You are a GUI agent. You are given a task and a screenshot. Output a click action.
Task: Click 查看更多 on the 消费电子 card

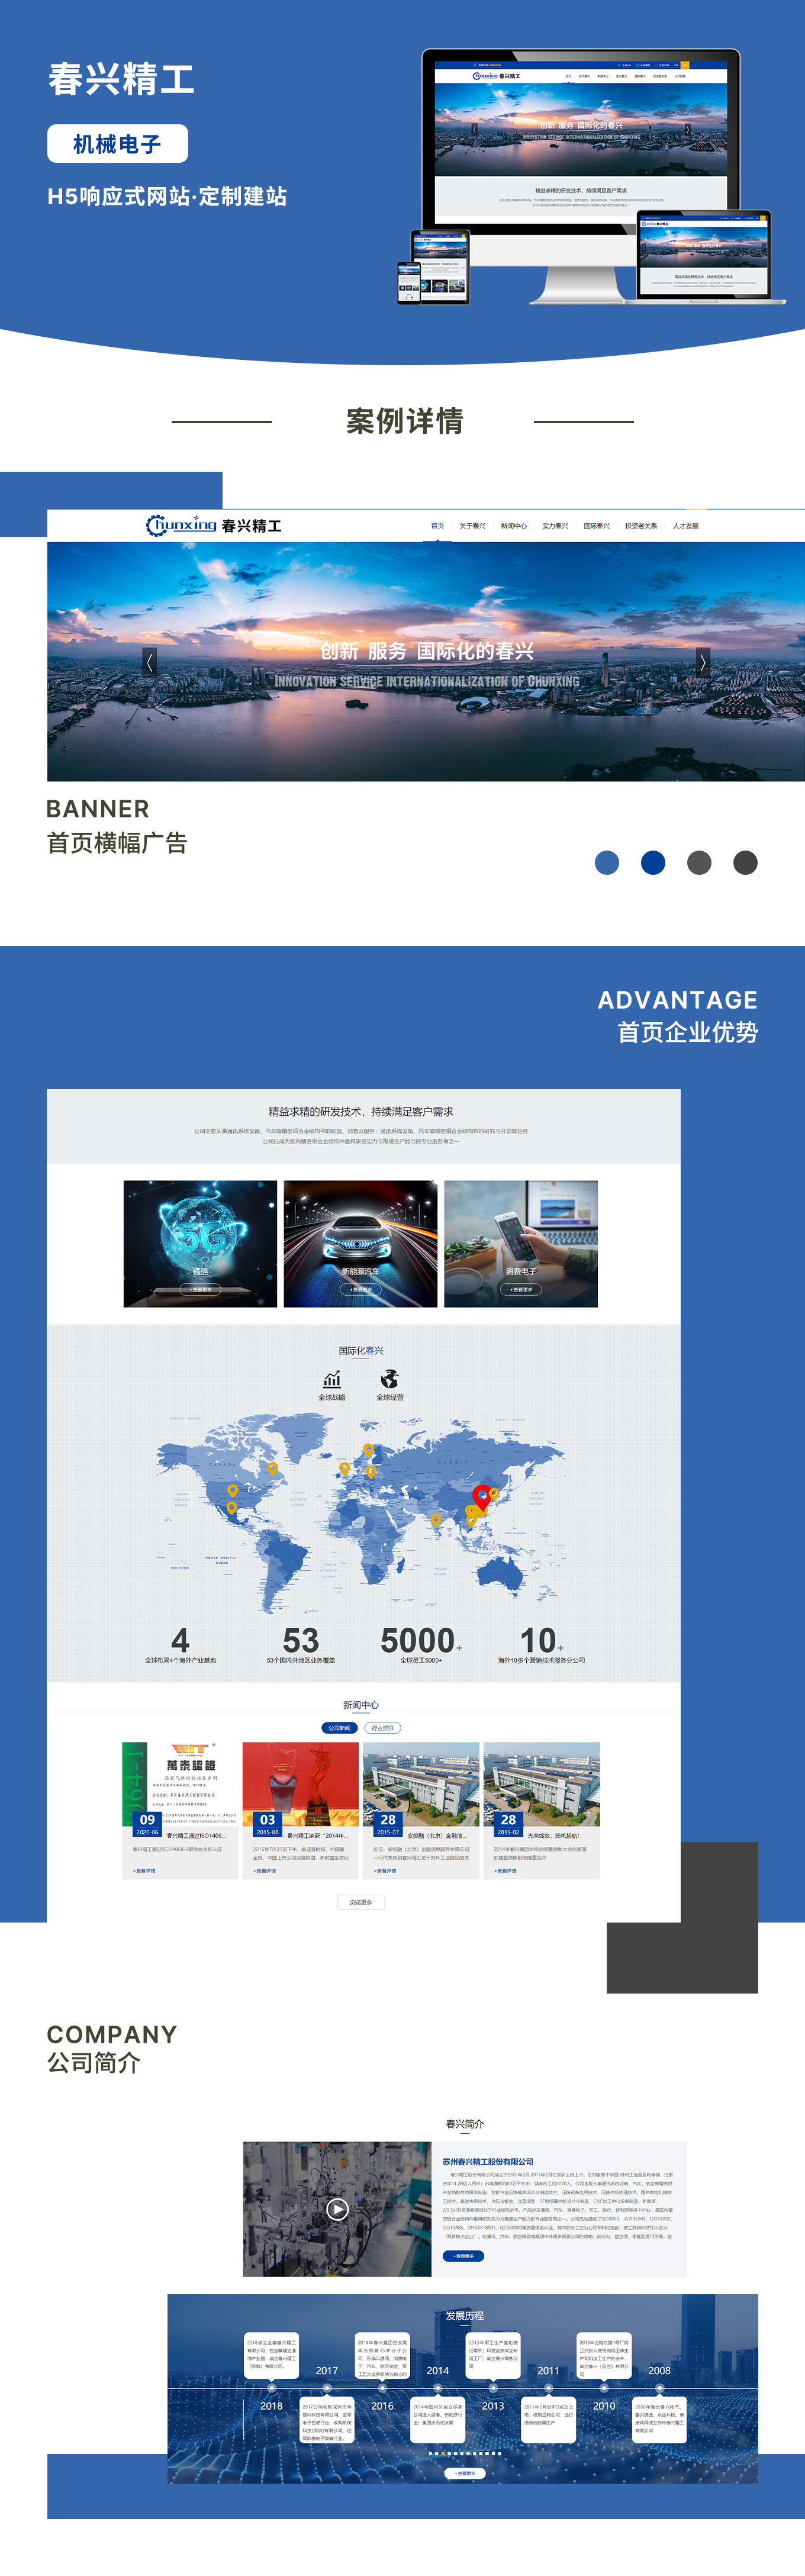(521, 1290)
